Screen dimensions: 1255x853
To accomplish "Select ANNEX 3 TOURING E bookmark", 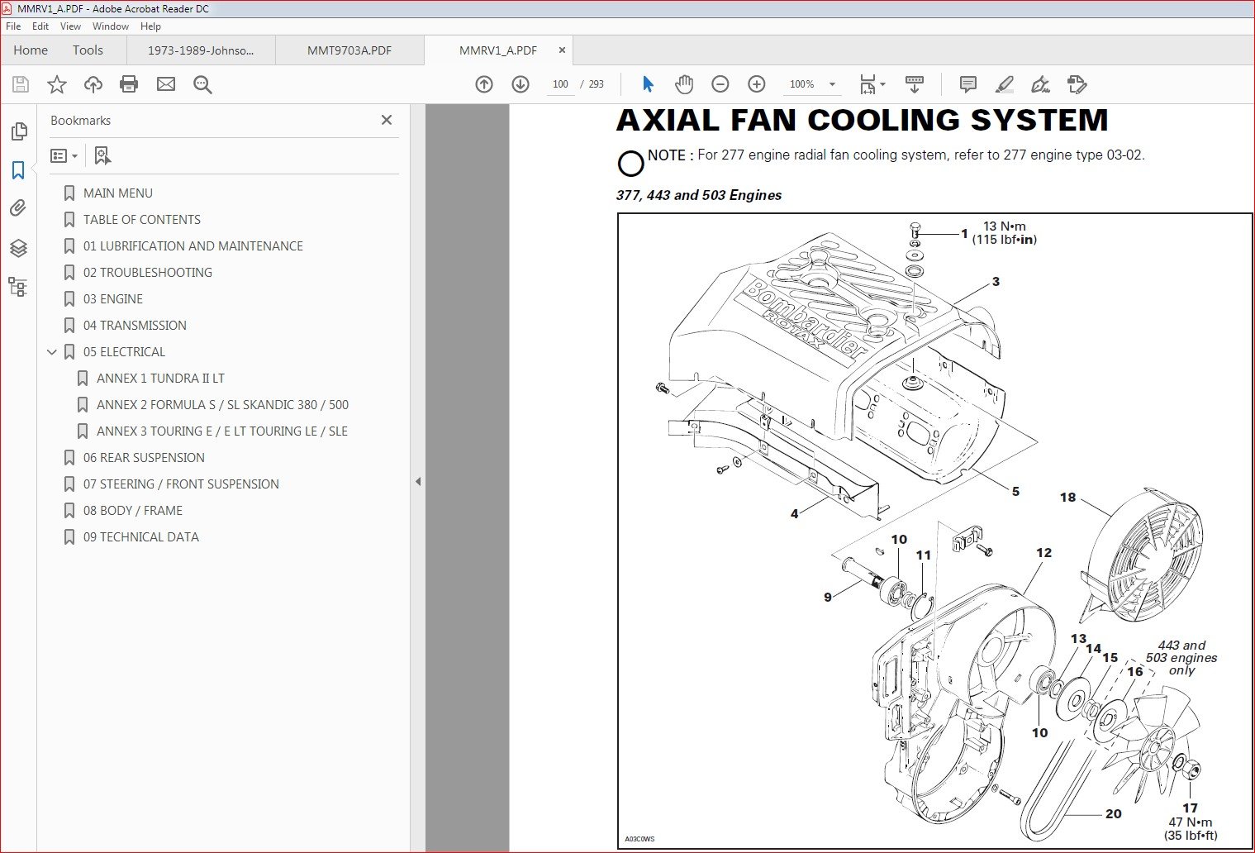I will click(x=222, y=431).
